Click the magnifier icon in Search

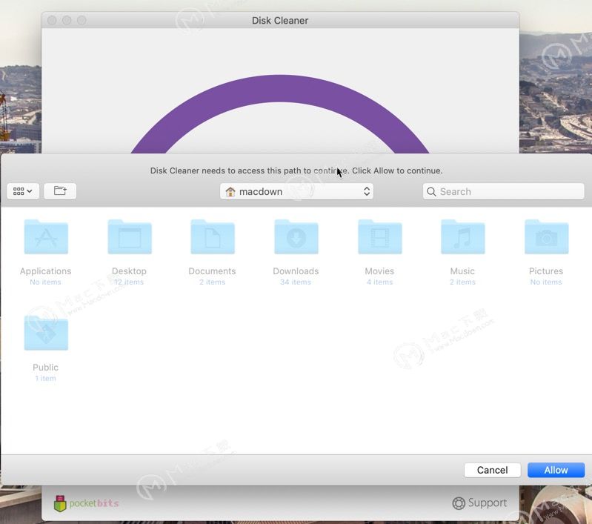[431, 191]
